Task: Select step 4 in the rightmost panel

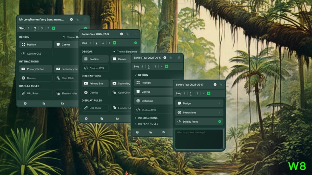Action: 203,93
